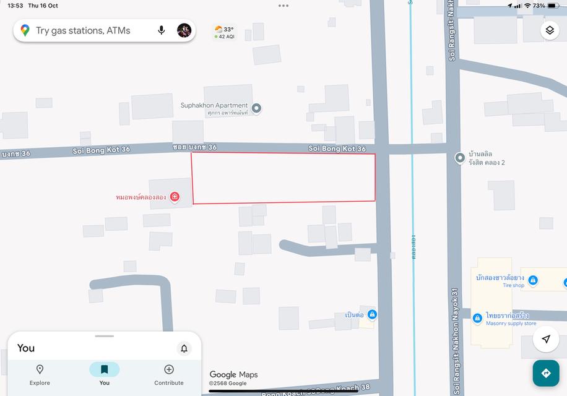Click the search field "Try gas stations, ATMs"
Viewport: 567px width, 396px height.
(x=83, y=31)
